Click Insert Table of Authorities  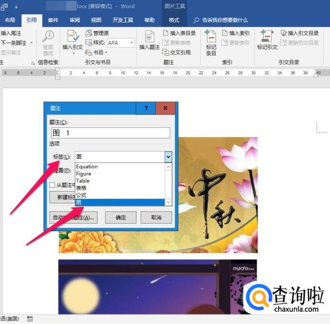[300, 33]
